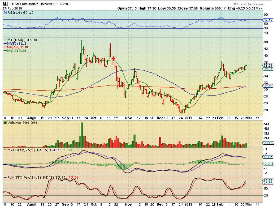Select the MJ (Daily) 37.08 label
The image size is (275, 208).
[22, 40]
